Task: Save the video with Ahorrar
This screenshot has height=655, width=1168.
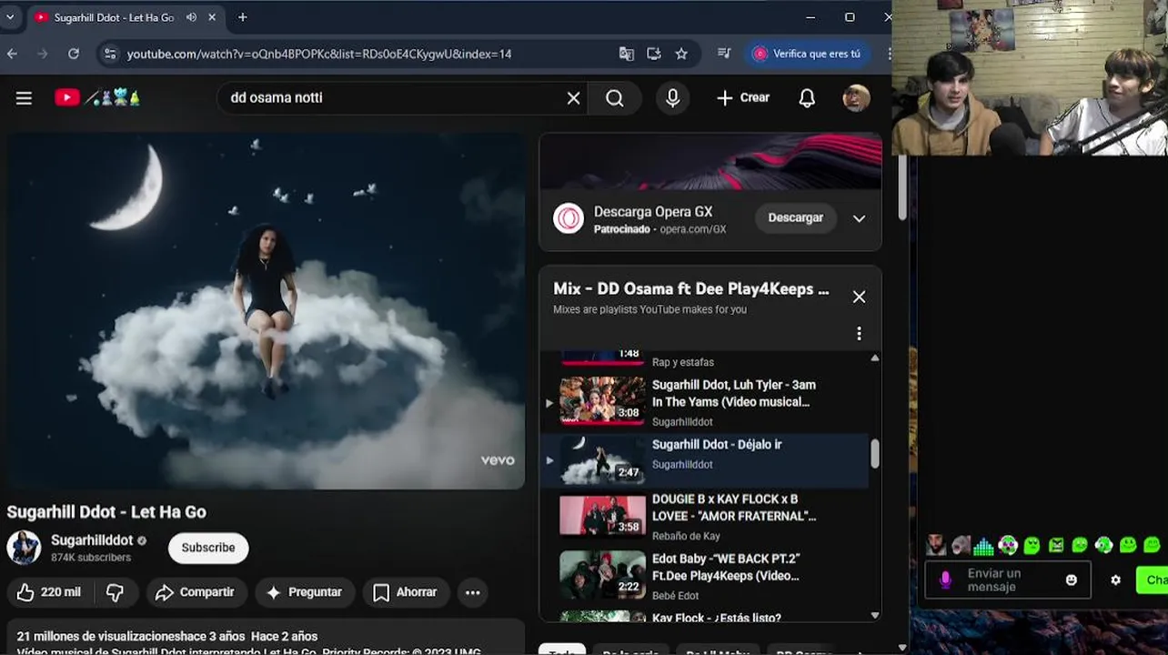Action: (x=406, y=592)
